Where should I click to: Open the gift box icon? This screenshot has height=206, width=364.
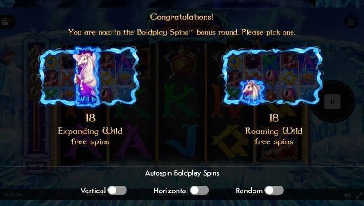click(x=5, y=22)
